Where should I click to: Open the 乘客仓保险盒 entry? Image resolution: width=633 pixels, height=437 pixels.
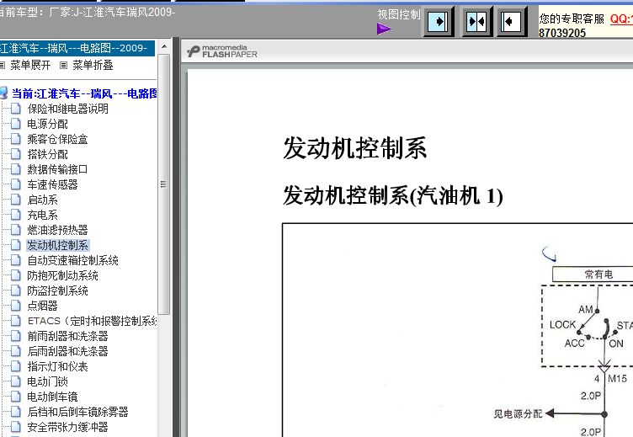point(57,139)
